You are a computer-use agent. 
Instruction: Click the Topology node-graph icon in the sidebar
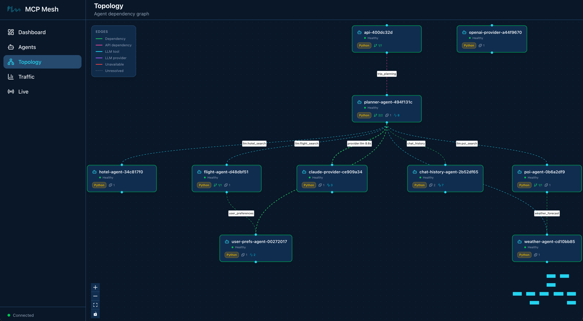tap(10, 62)
